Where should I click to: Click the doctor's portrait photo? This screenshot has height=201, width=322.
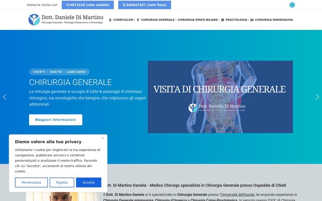tap(63, 197)
